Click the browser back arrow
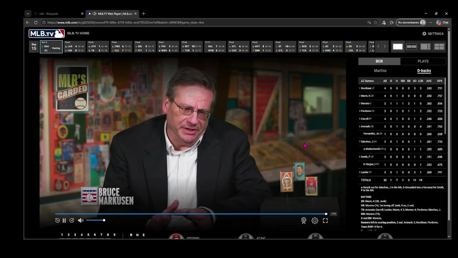Image resolution: width=458 pixels, height=258 pixels. tap(28, 22)
